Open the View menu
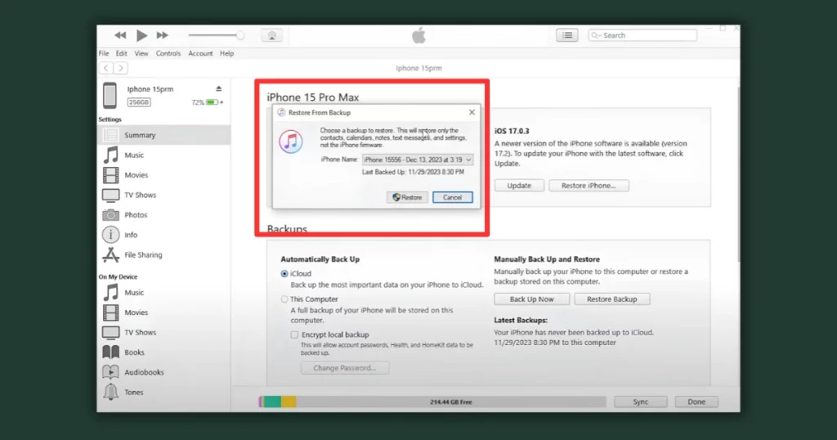This screenshot has width=837, height=440. coord(141,53)
